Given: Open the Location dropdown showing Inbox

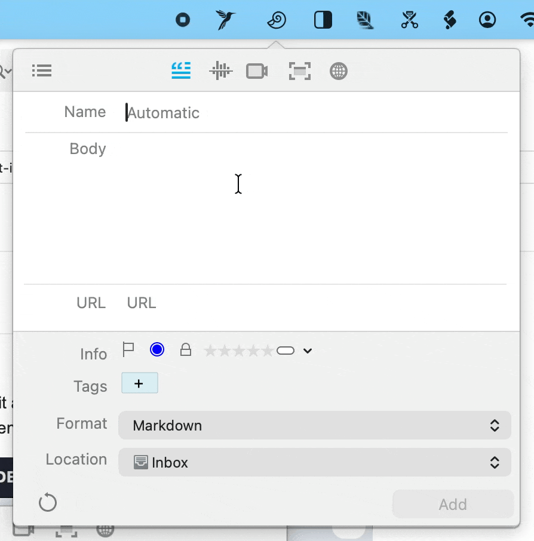Looking at the screenshot, I should point(315,462).
